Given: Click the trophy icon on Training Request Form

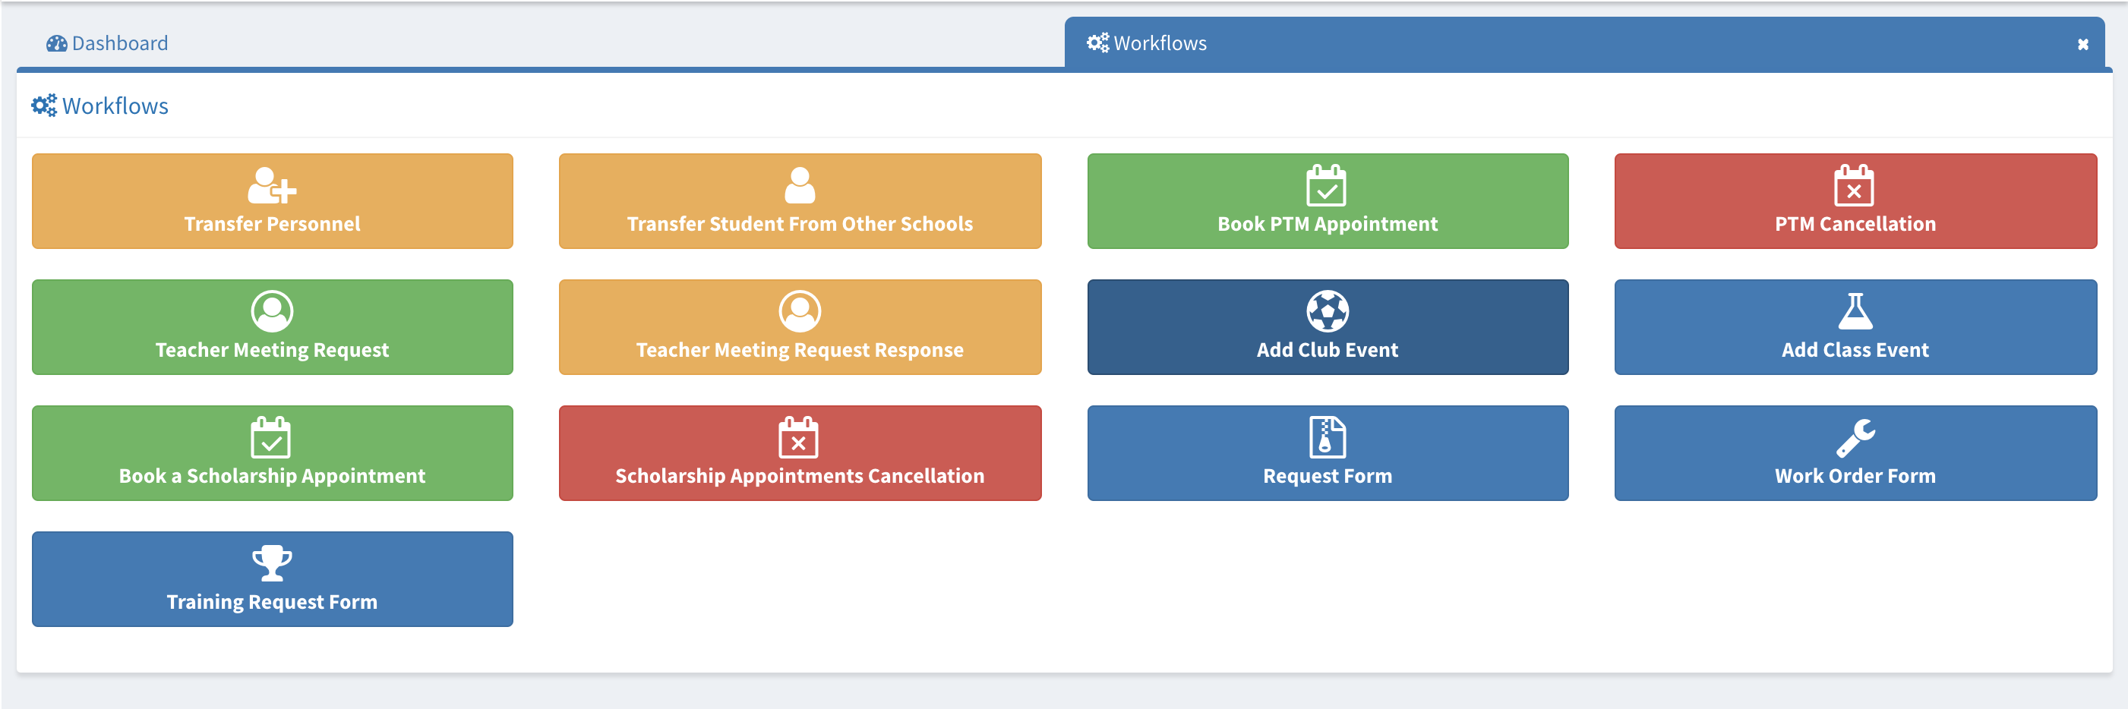Looking at the screenshot, I should pos(272,563).
